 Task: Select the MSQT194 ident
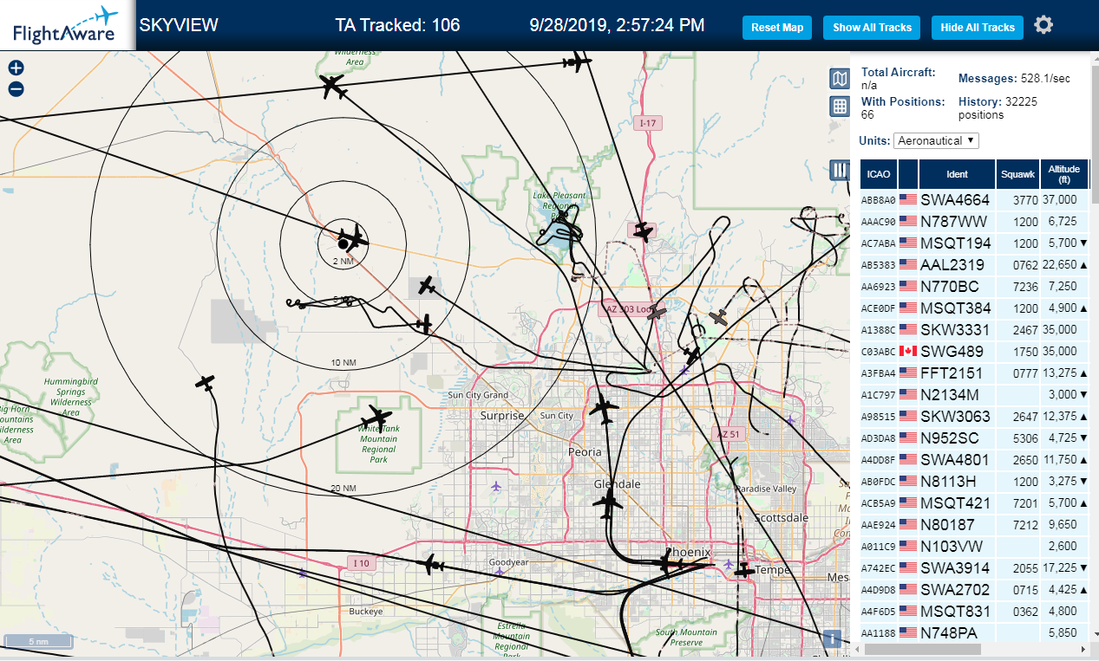955,243
